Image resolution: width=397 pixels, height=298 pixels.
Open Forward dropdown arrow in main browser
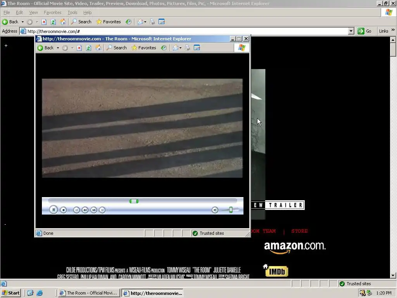click(x=37, y=22)
